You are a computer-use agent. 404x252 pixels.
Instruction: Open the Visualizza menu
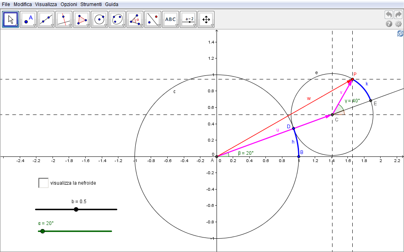click(46, 4)
